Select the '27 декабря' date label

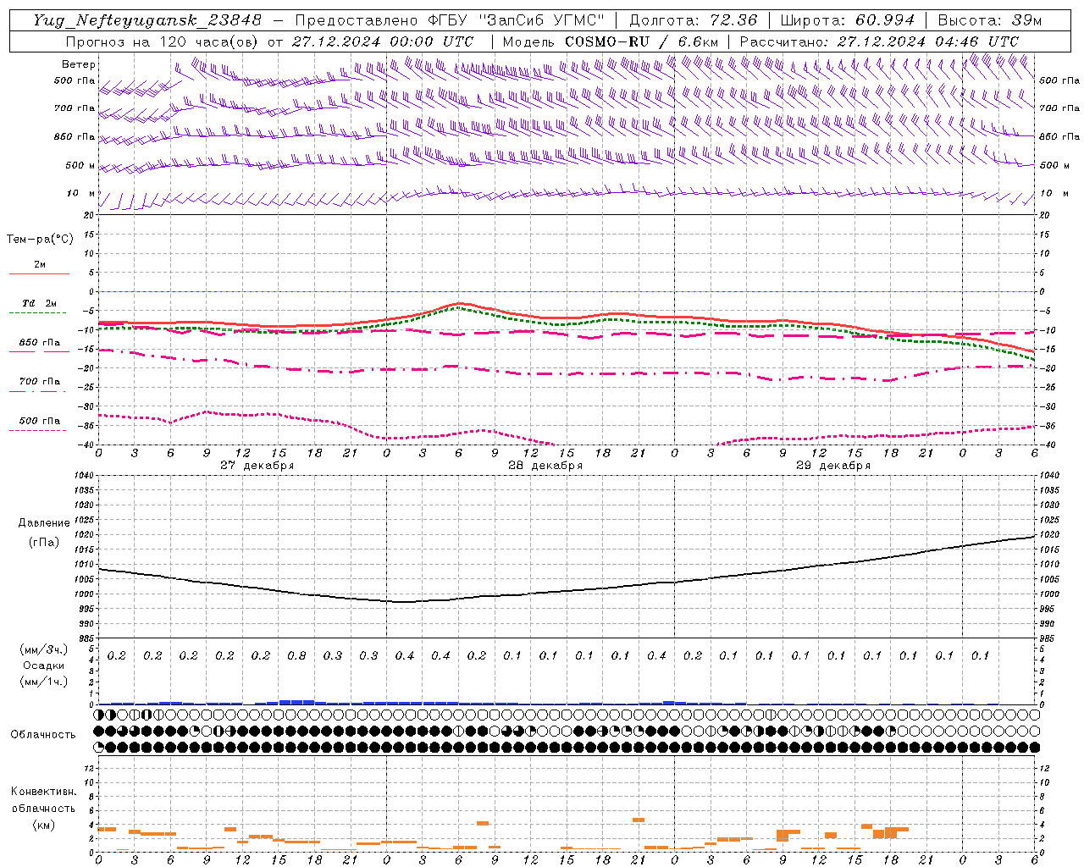coord(257,466)
